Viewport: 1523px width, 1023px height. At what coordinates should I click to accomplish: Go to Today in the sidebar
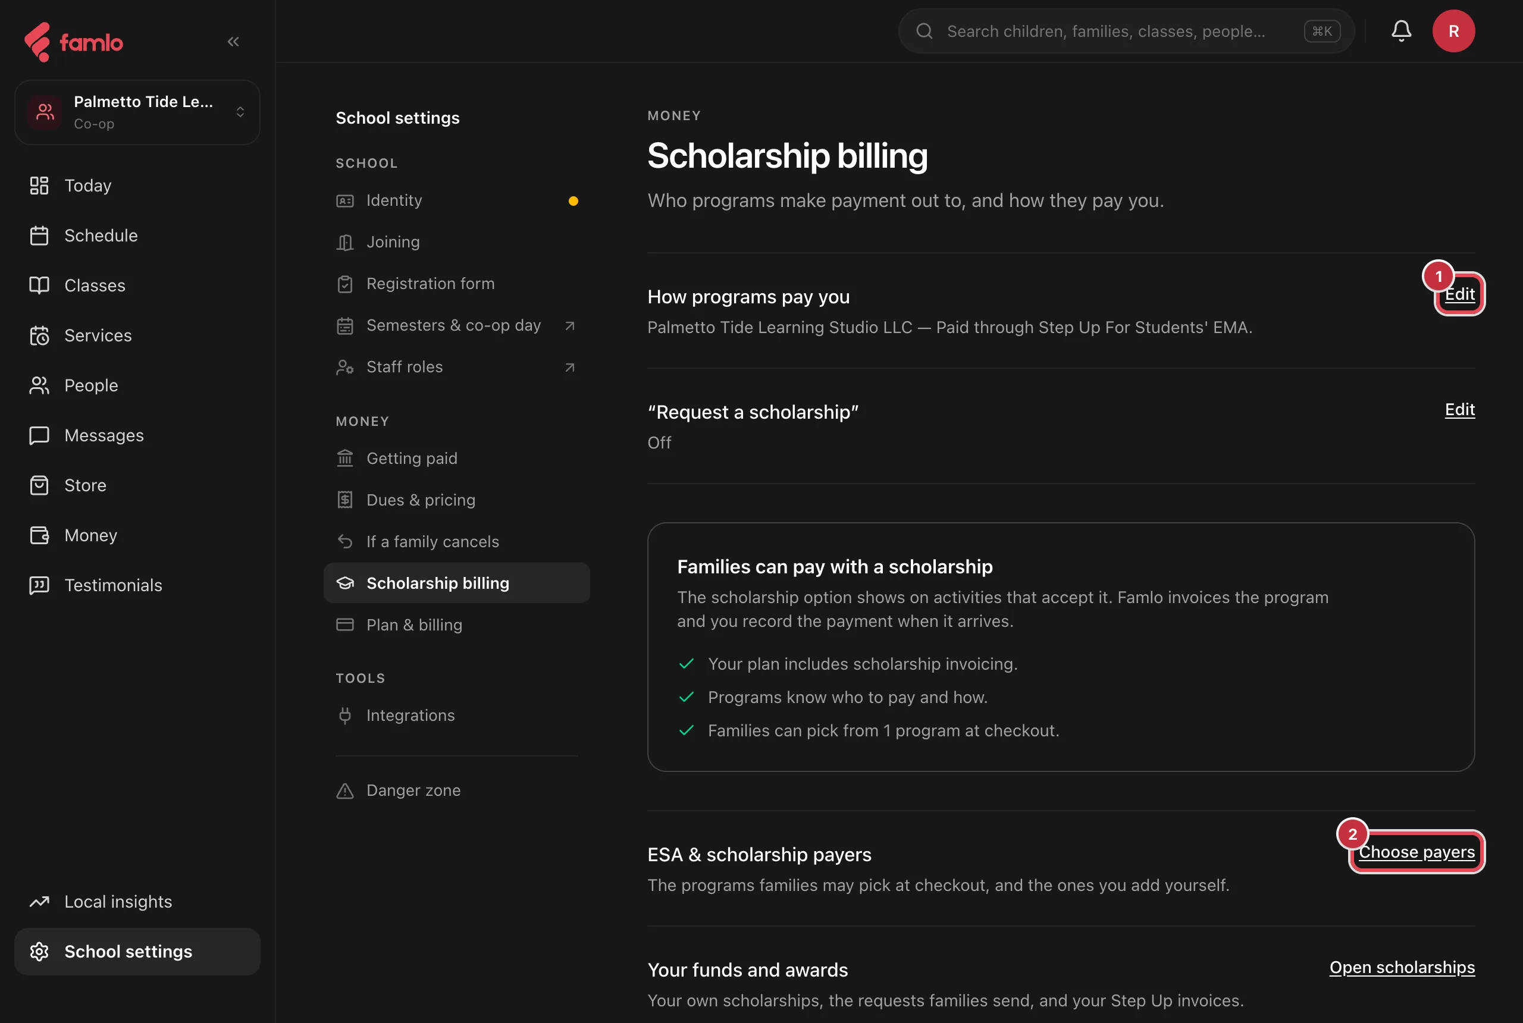(137, 186)
